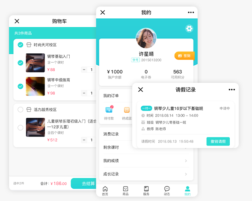This screenshot has height=201, width=252.
Task: Open the 0 电子券 coupons entry
Action: 146,74
